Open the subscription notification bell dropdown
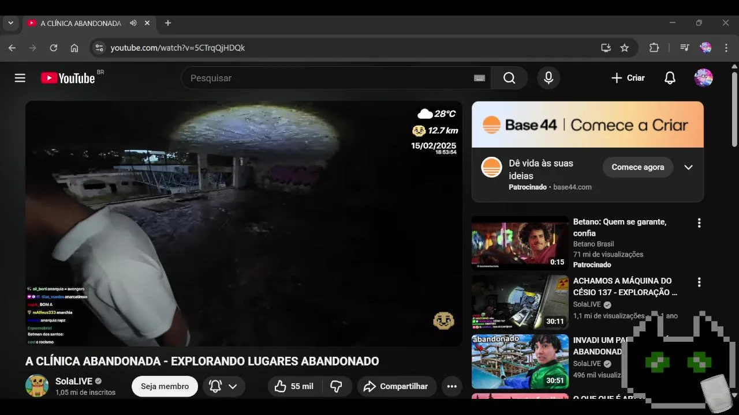Screen dimensions: 739x415 pos(223,386)
